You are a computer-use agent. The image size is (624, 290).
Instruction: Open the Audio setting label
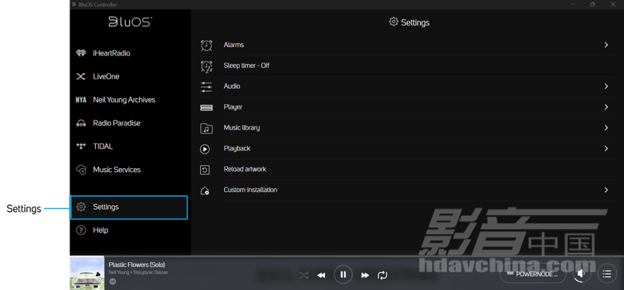point(232,86)
